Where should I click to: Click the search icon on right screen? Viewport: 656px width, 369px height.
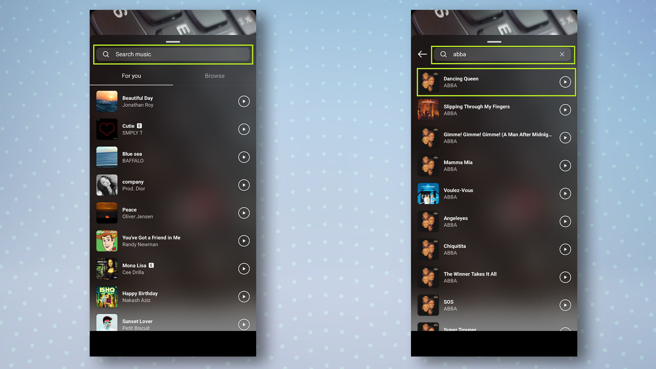click(444, 54)
